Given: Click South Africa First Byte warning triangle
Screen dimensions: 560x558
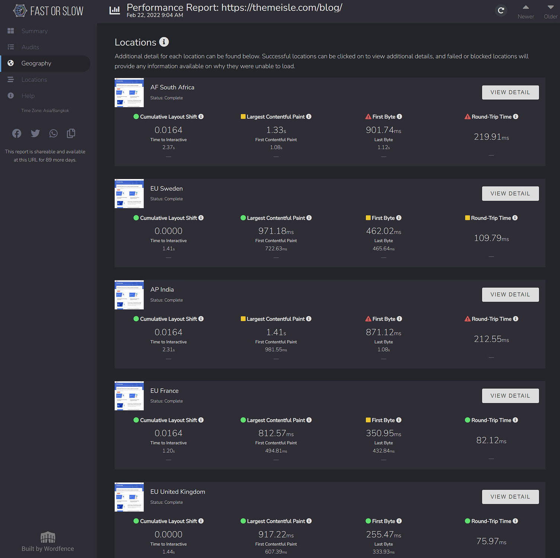Looking at the screenshot, I should (x=368, y=116).
